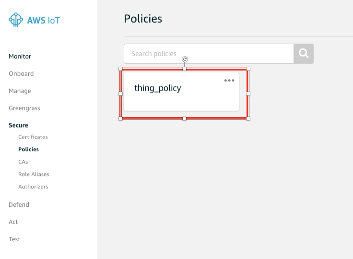Select the bottom-right resize handle of red box

[248, 118]
